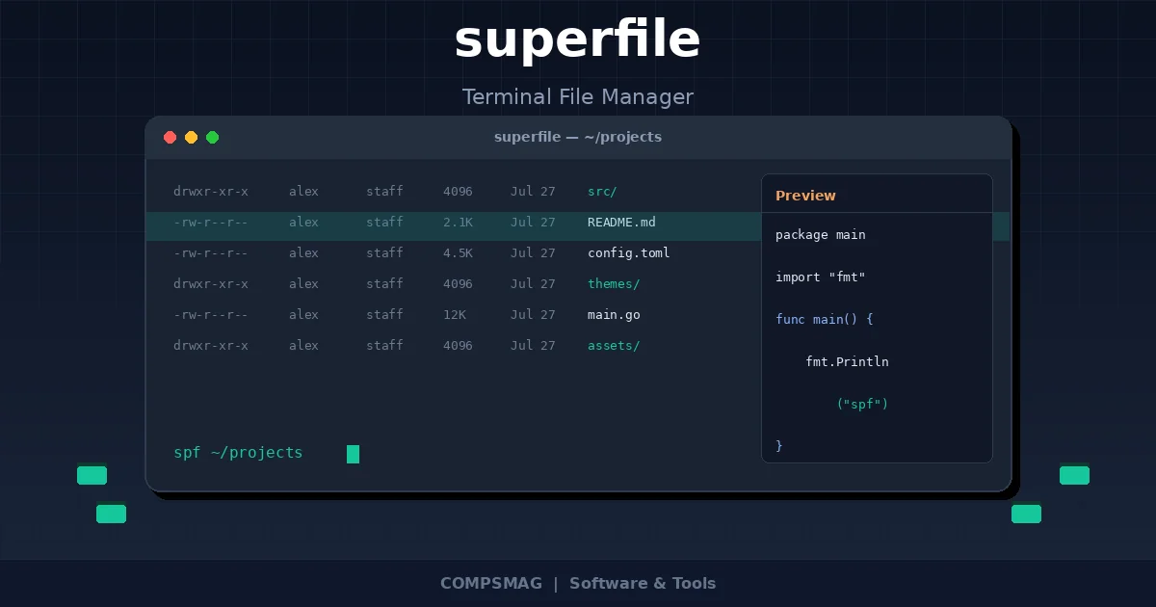1156x607 pixels.
Task: Click the permissions of the src/ row
Action: 211,192
